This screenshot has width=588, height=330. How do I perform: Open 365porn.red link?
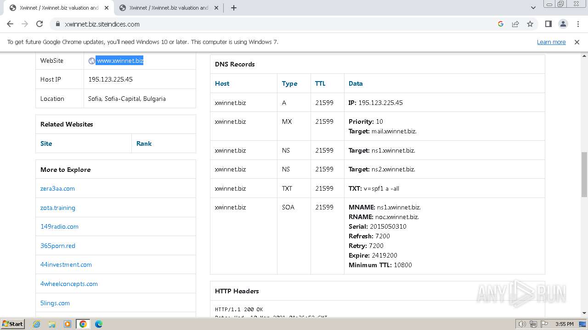(58, 246)
